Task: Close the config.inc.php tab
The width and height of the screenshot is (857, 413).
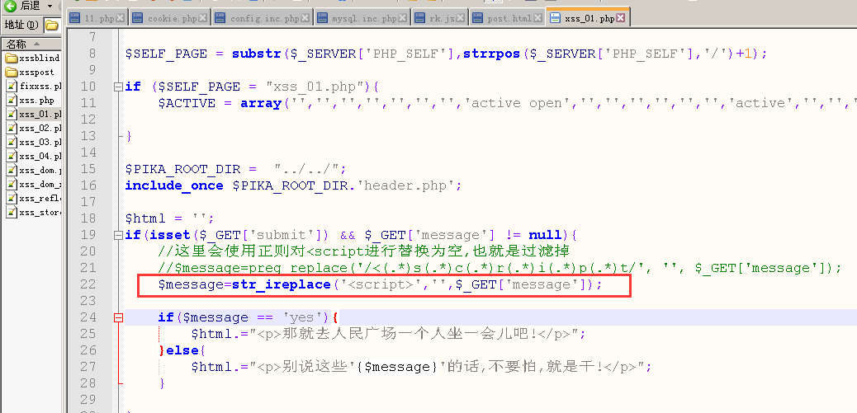Action: click(305, 18)
